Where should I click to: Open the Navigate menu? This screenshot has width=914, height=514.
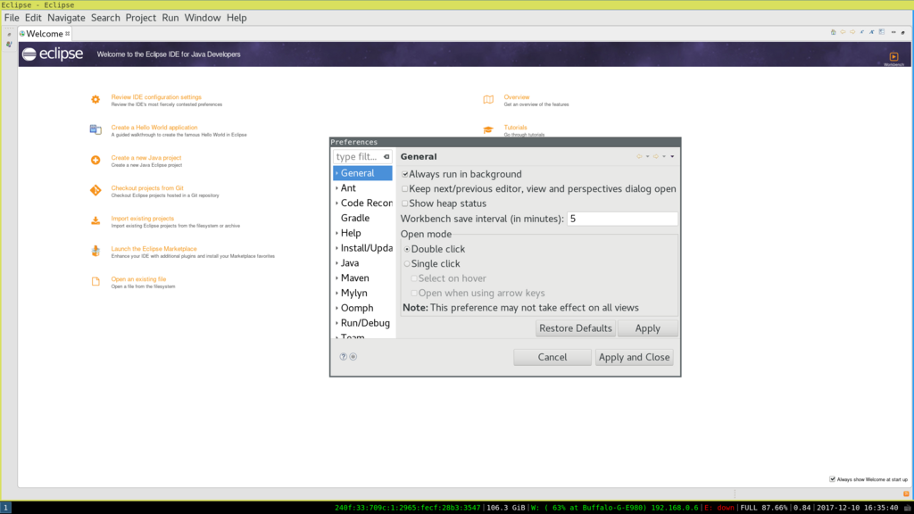click(66, 18)
